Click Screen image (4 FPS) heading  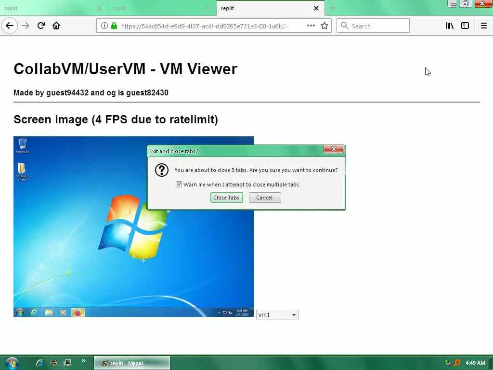(x=116, y=119)
